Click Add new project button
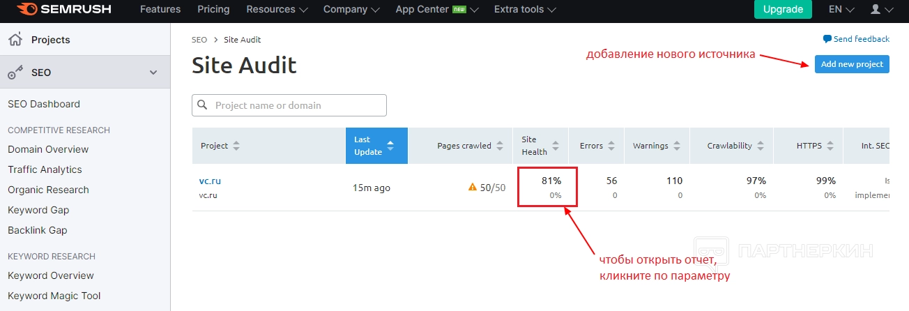The width and height of the screenshot is (909, 311). [852, 64]
